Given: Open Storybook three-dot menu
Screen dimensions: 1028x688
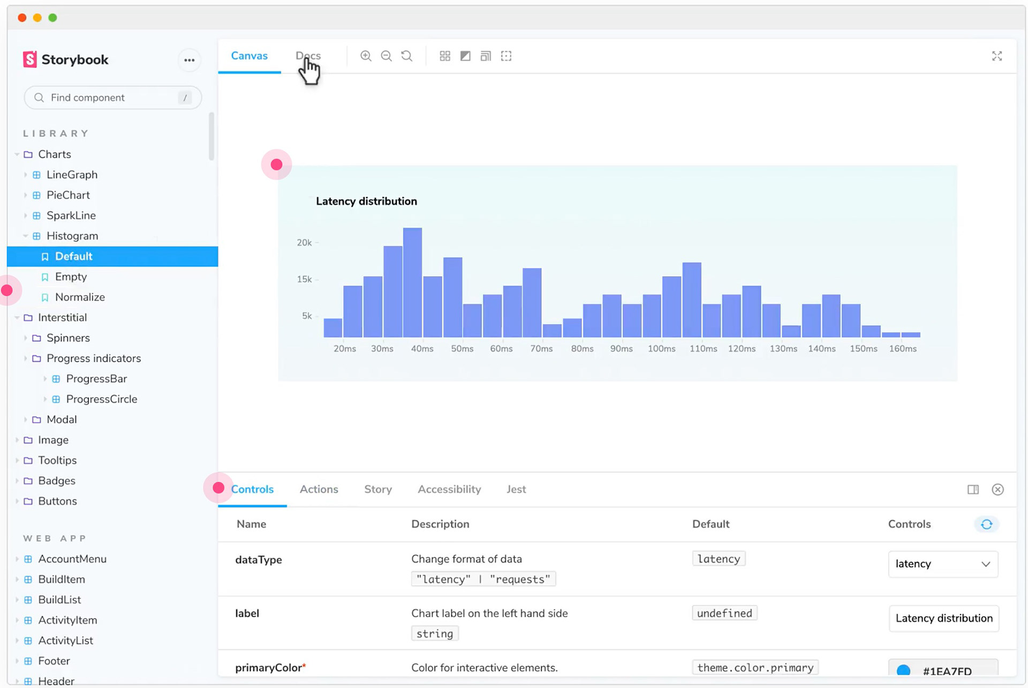Looking at the screenshot, I should pyautogui.click(x=189, y=60).
